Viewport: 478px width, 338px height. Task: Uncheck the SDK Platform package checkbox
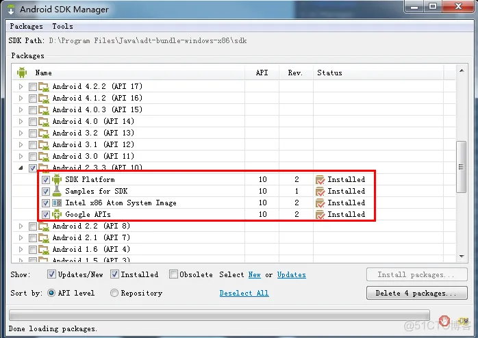(46, 180)
